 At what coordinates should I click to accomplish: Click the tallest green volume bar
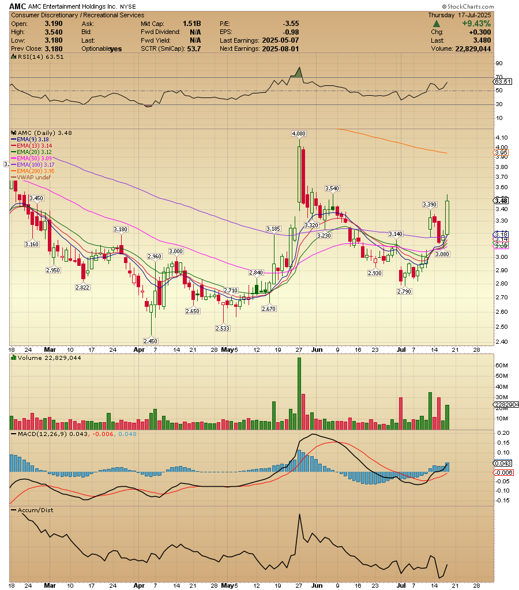(299, 393)
